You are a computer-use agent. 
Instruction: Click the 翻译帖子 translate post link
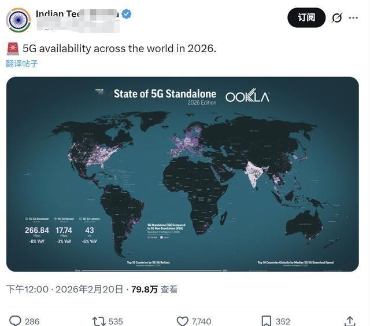coord(22,64)
